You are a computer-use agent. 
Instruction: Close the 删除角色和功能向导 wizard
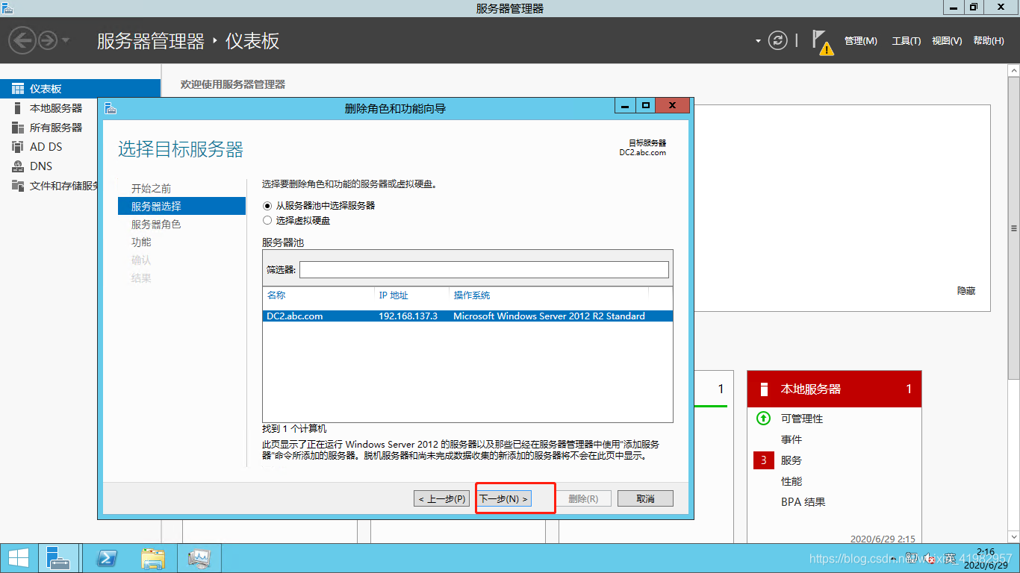(x=673, y=105)
